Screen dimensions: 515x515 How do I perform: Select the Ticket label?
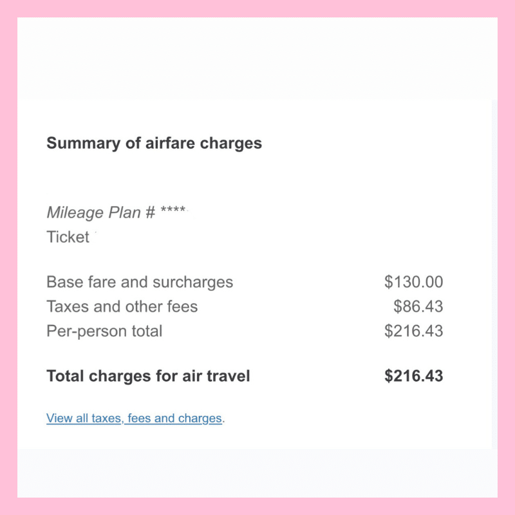tap(68, 237)
